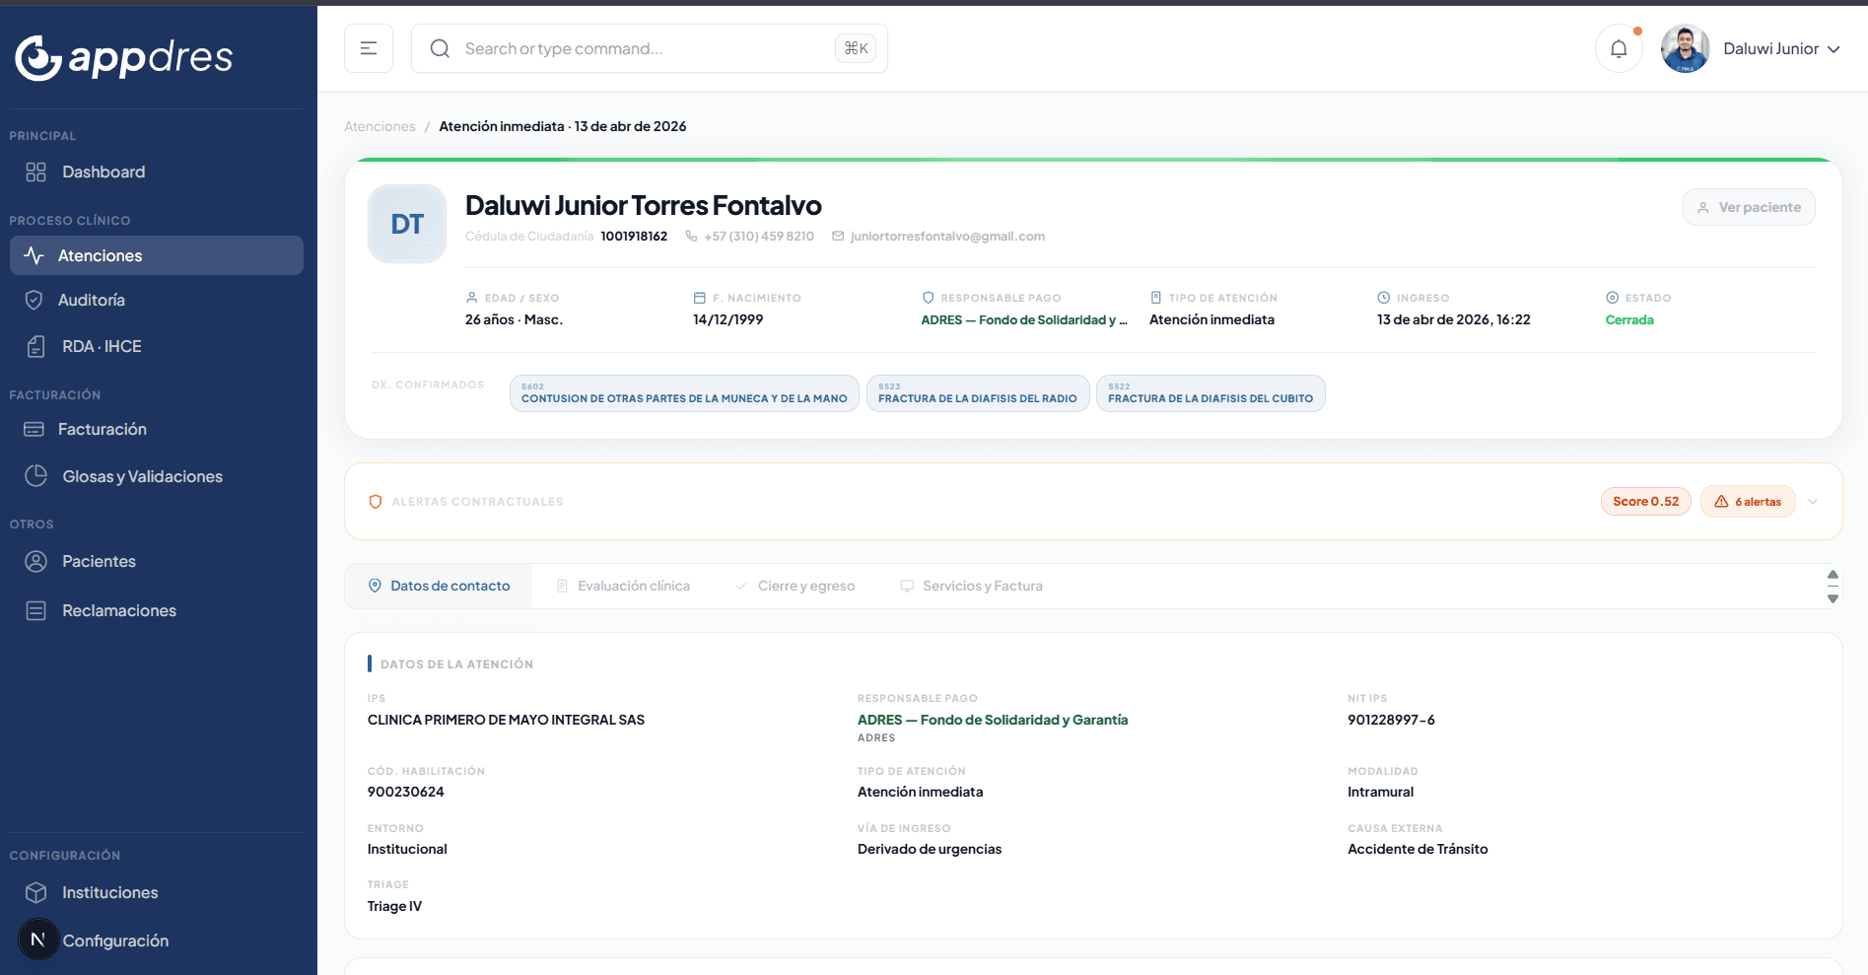
Task: Click the user profile avatar photo
Action: pyautogui.click(x=1686, y=48)
